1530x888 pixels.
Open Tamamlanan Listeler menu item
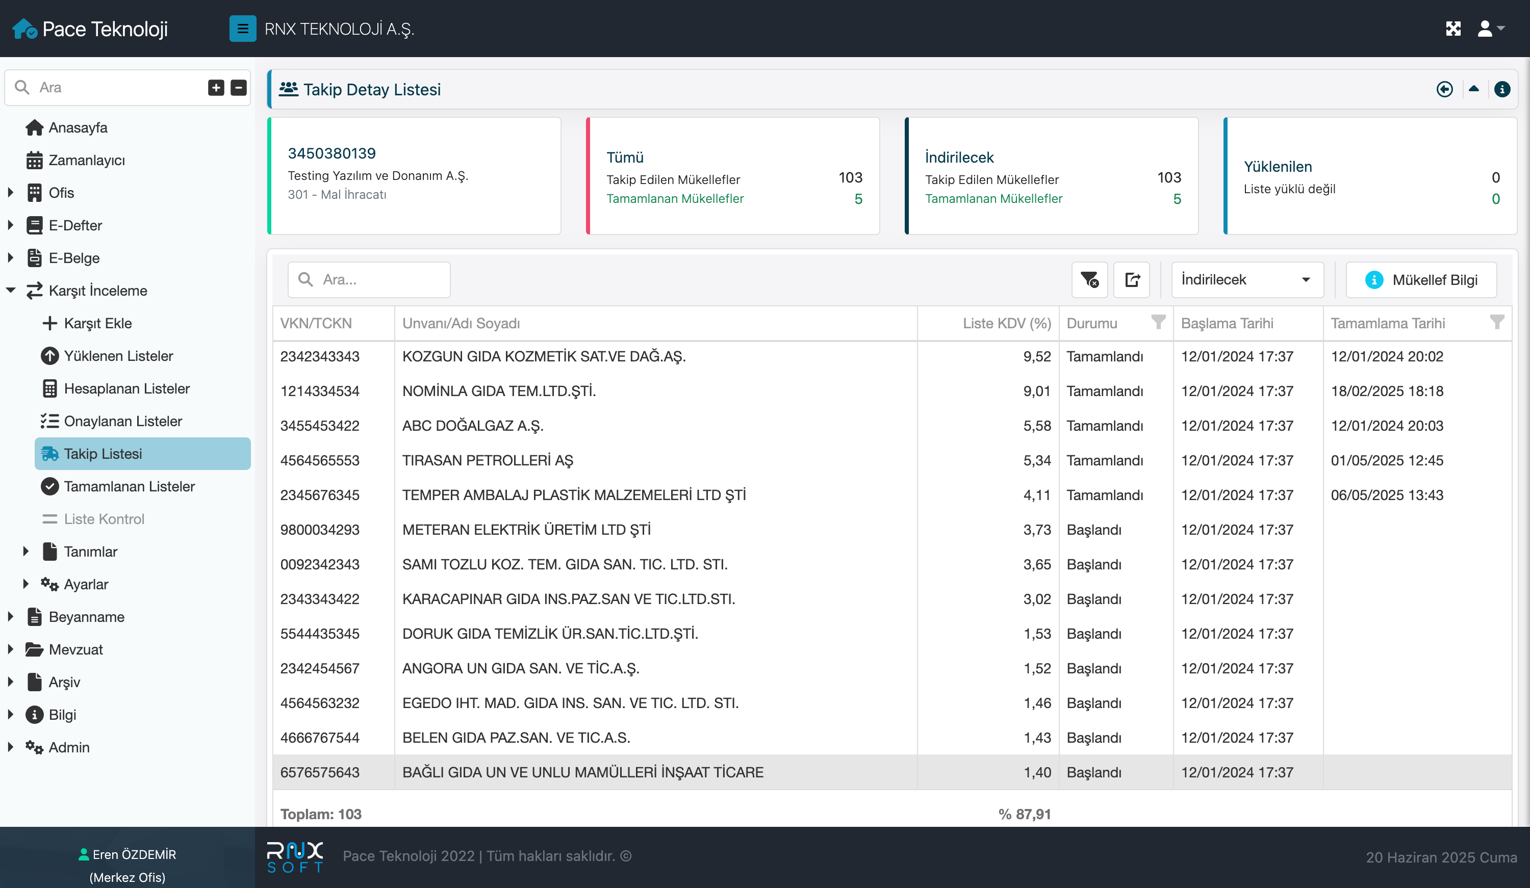pos(129,486)
